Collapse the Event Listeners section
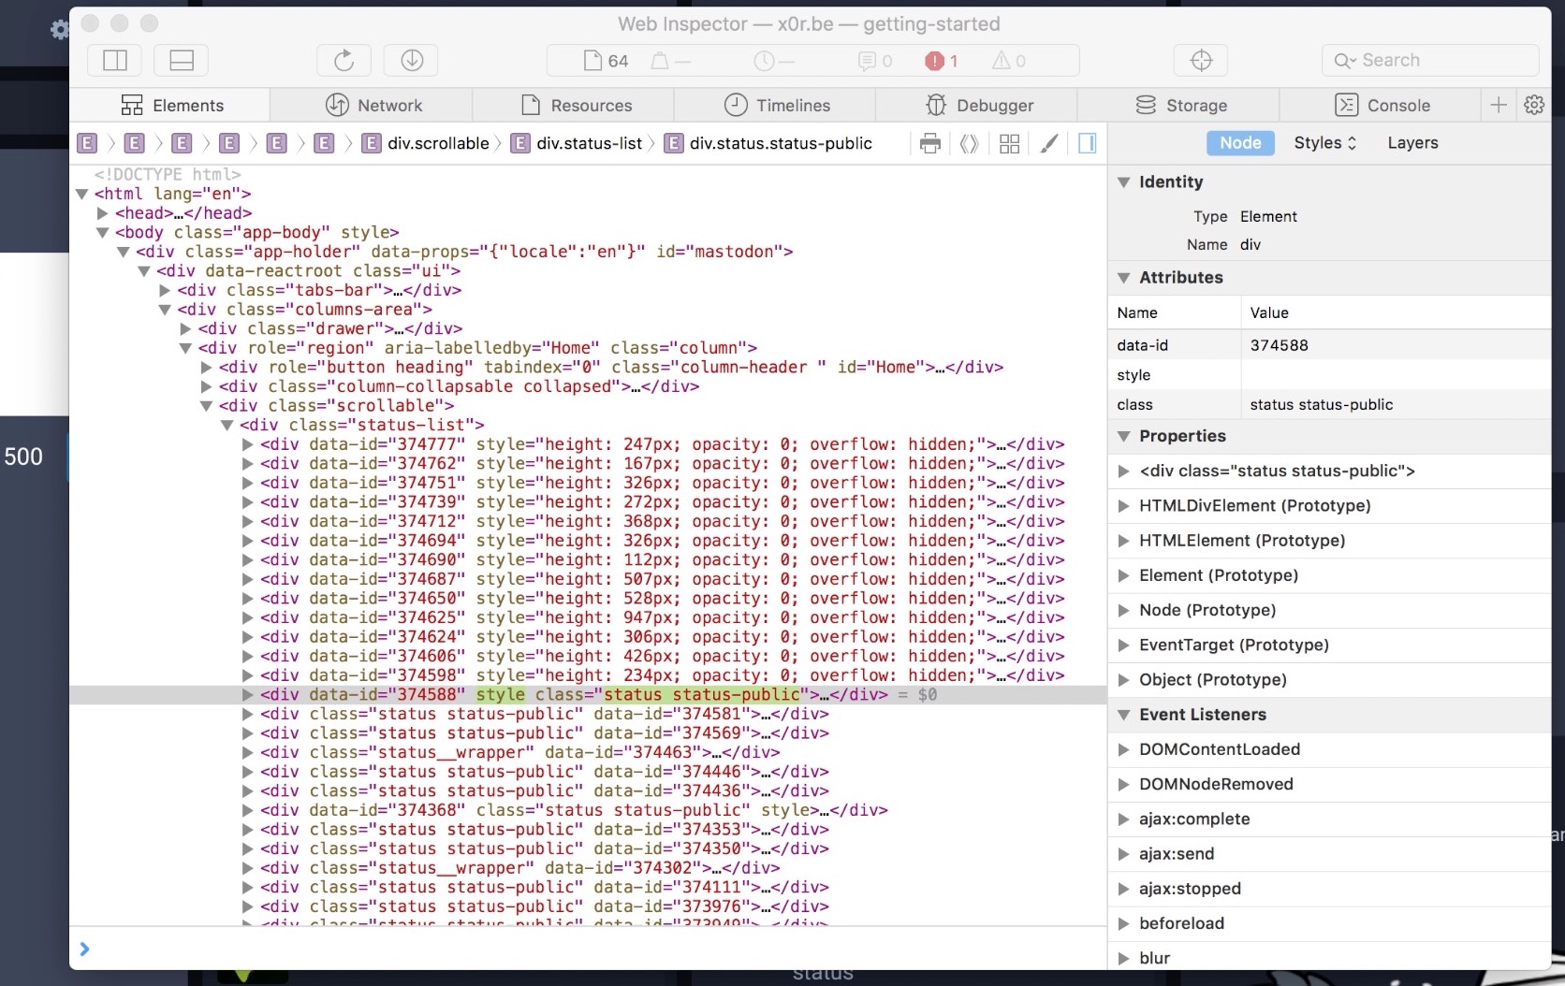 click(1124, 715)
